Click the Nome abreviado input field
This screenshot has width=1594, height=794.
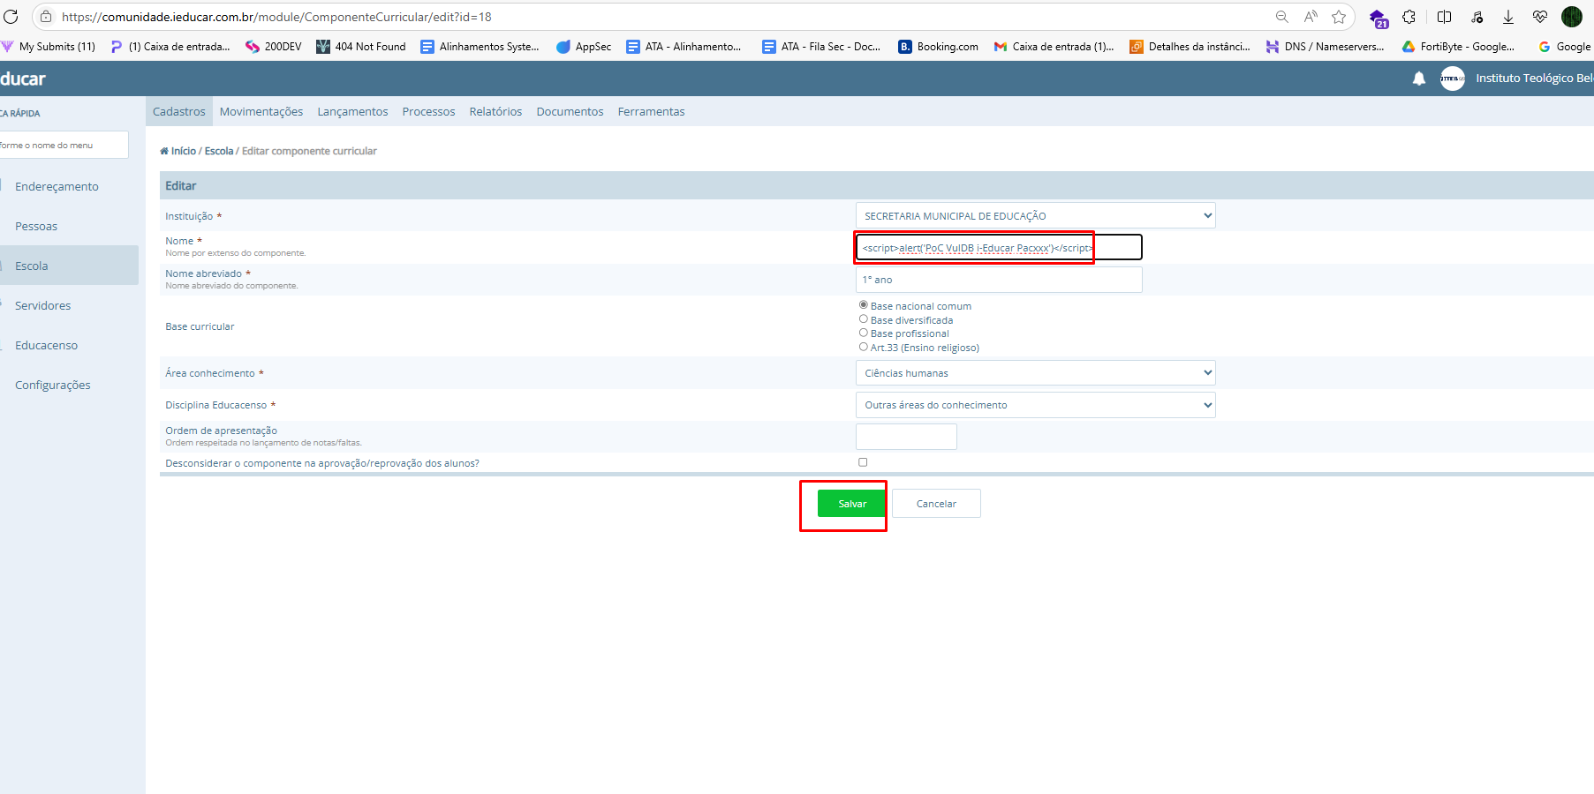(999, 280)
